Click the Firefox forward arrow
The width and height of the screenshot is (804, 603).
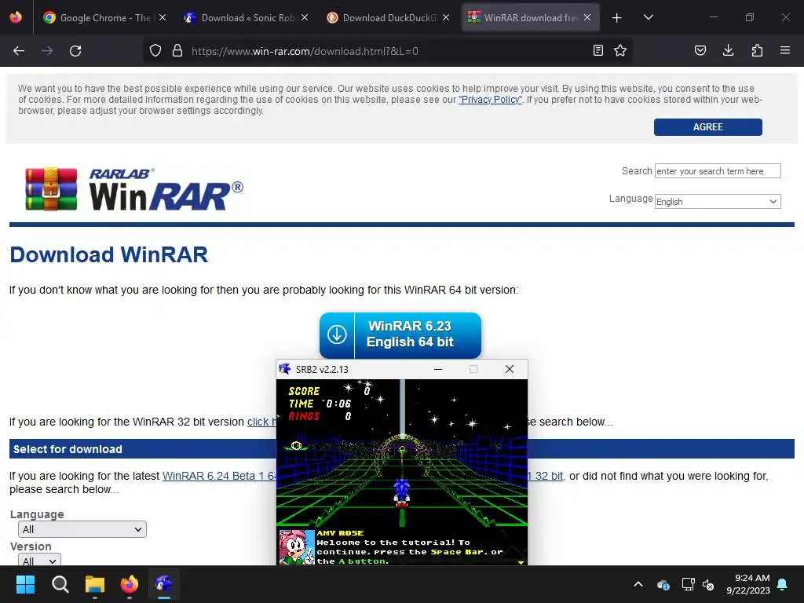(x=47, y=51)
